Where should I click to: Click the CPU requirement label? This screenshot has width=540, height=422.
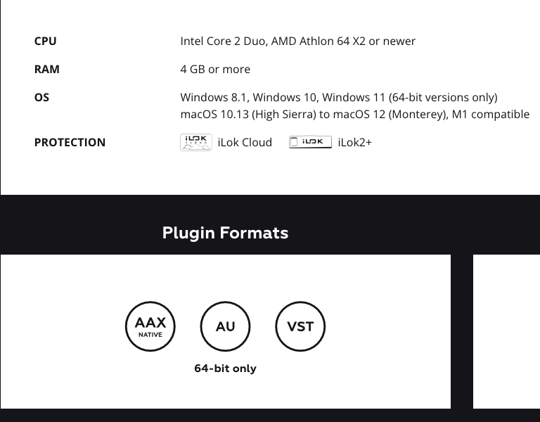pyautogui.click(x=45, y=41)
